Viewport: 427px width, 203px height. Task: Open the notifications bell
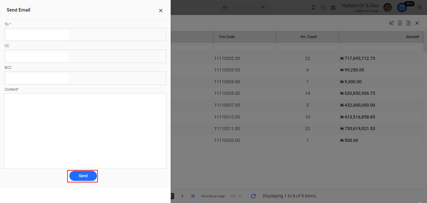tap(313, 7)
